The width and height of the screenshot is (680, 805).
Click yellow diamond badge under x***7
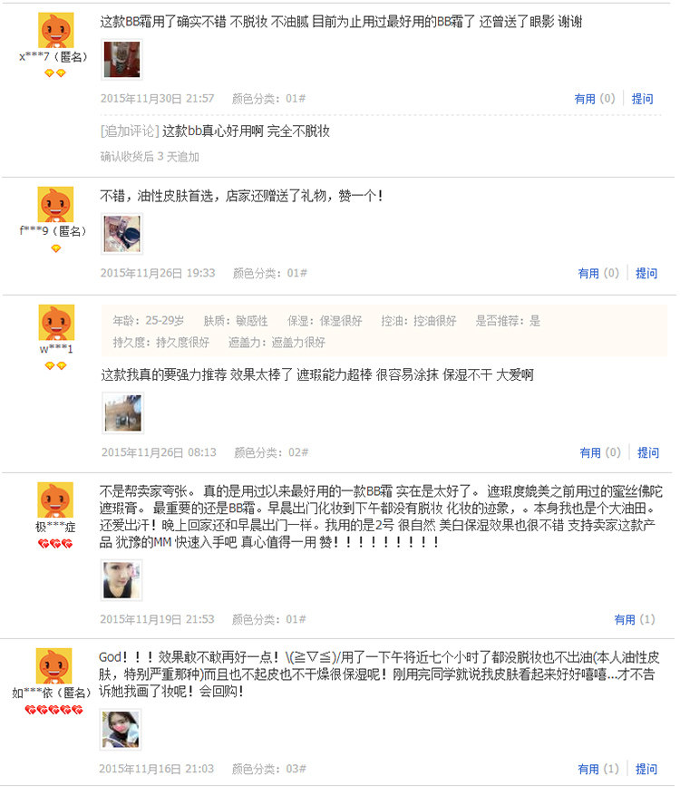click(55, 73)
